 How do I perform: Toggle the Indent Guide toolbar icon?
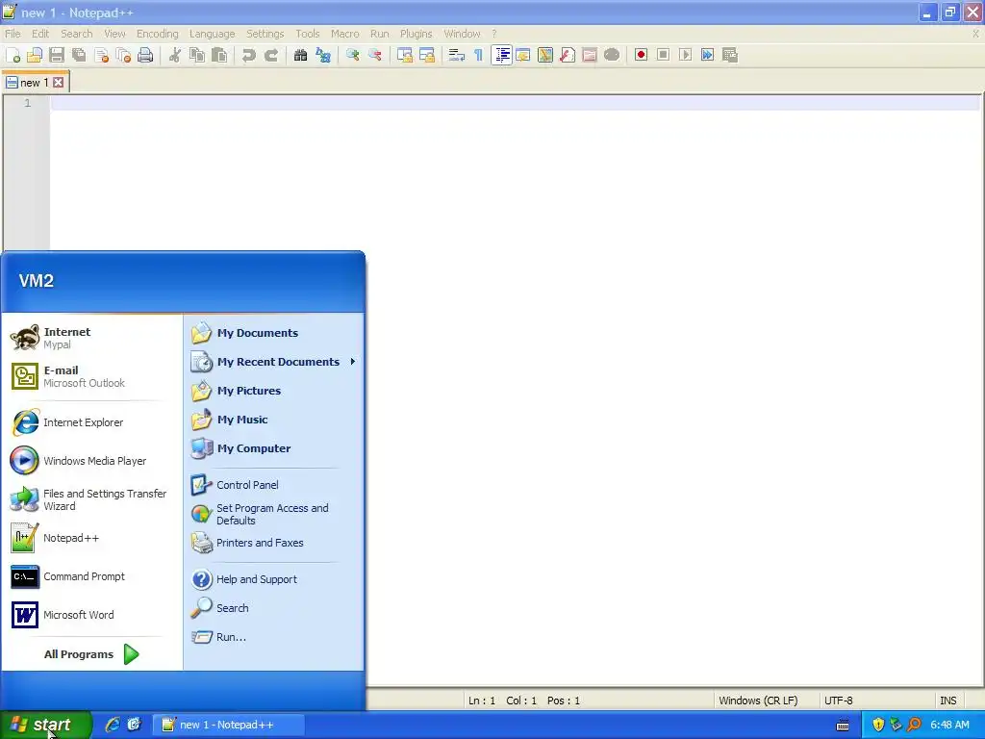pos(501,55)
